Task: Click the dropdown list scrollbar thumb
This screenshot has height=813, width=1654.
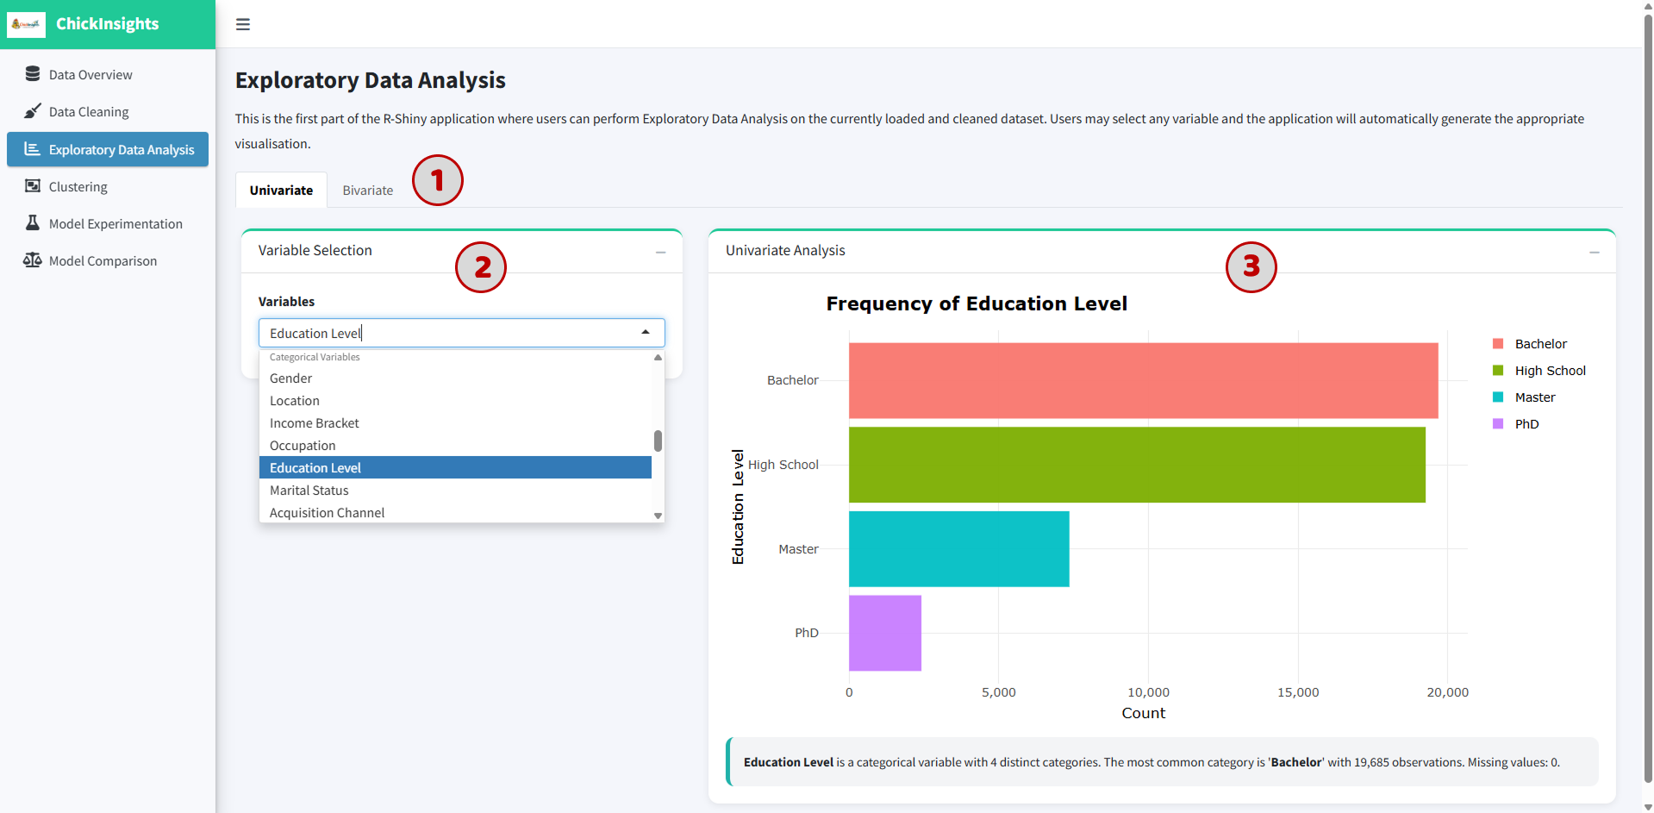Action: [x=658, y=441]
